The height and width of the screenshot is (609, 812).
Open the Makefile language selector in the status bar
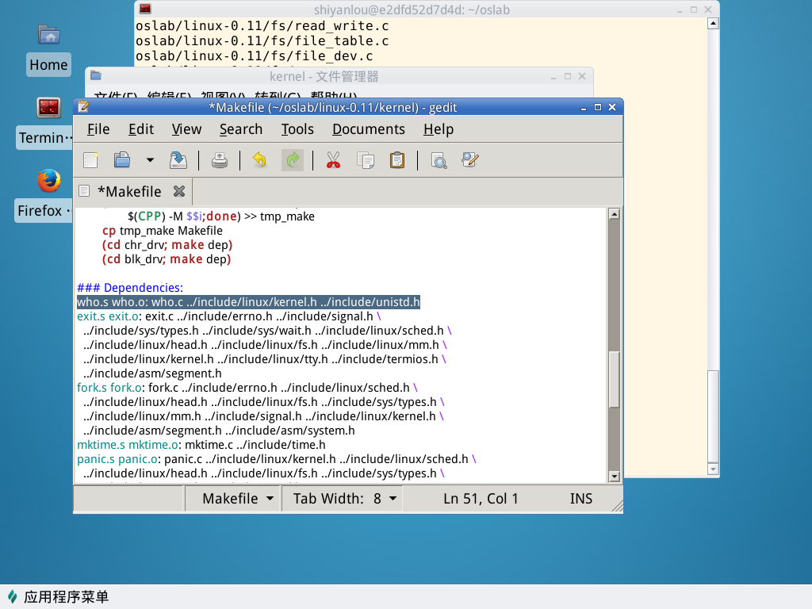click(238, 499)
